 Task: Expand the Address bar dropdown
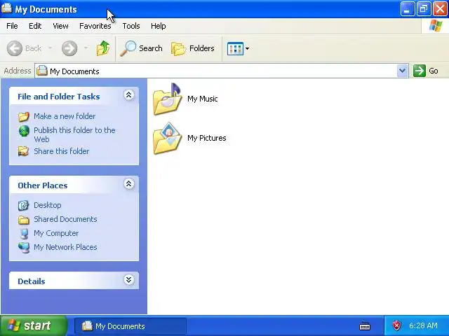click(402, 71)
